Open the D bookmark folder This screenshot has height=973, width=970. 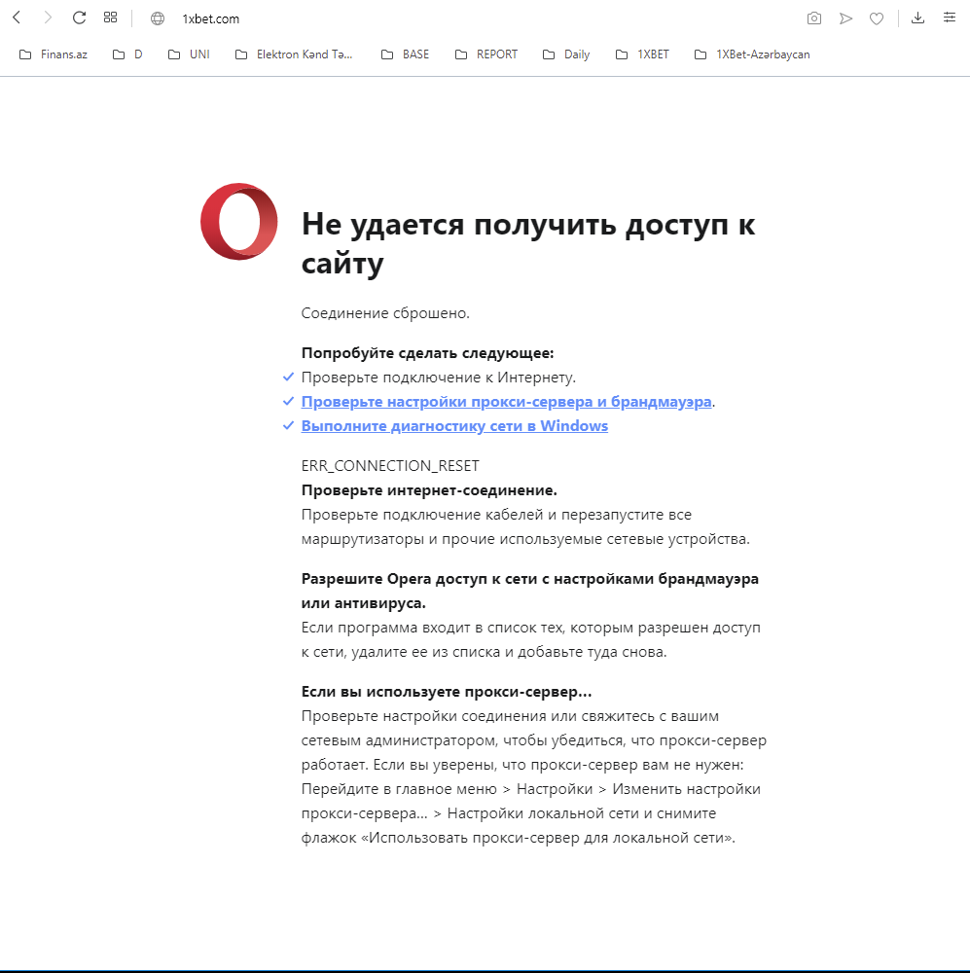(x=127, y=54)
